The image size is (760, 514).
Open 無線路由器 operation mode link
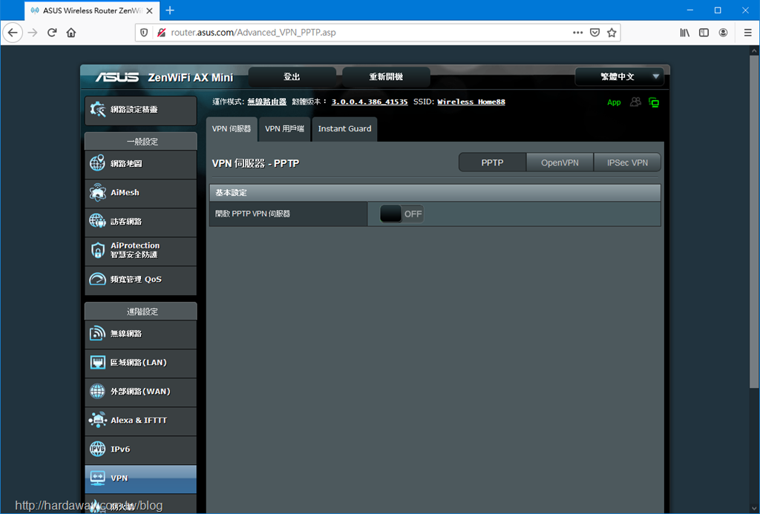pos(267,102)
